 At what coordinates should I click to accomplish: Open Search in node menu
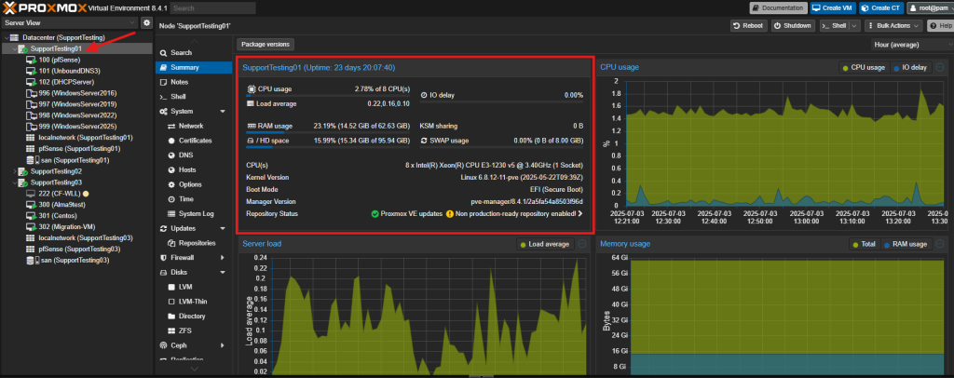(x=181, y=53)
